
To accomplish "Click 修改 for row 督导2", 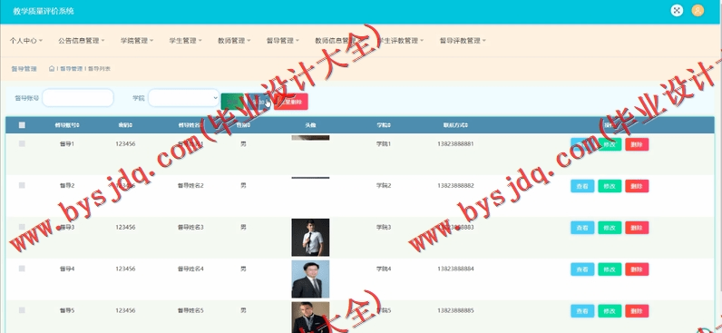I will click(610, 186).
